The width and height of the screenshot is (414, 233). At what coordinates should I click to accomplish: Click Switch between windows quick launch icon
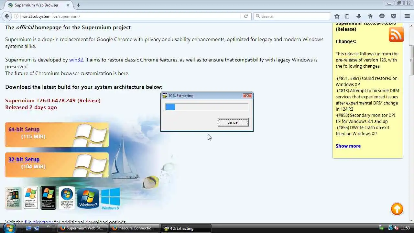click(x=36, y=228)
